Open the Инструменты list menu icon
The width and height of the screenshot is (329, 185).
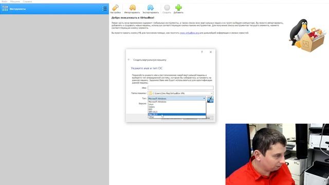coord(104,9)
